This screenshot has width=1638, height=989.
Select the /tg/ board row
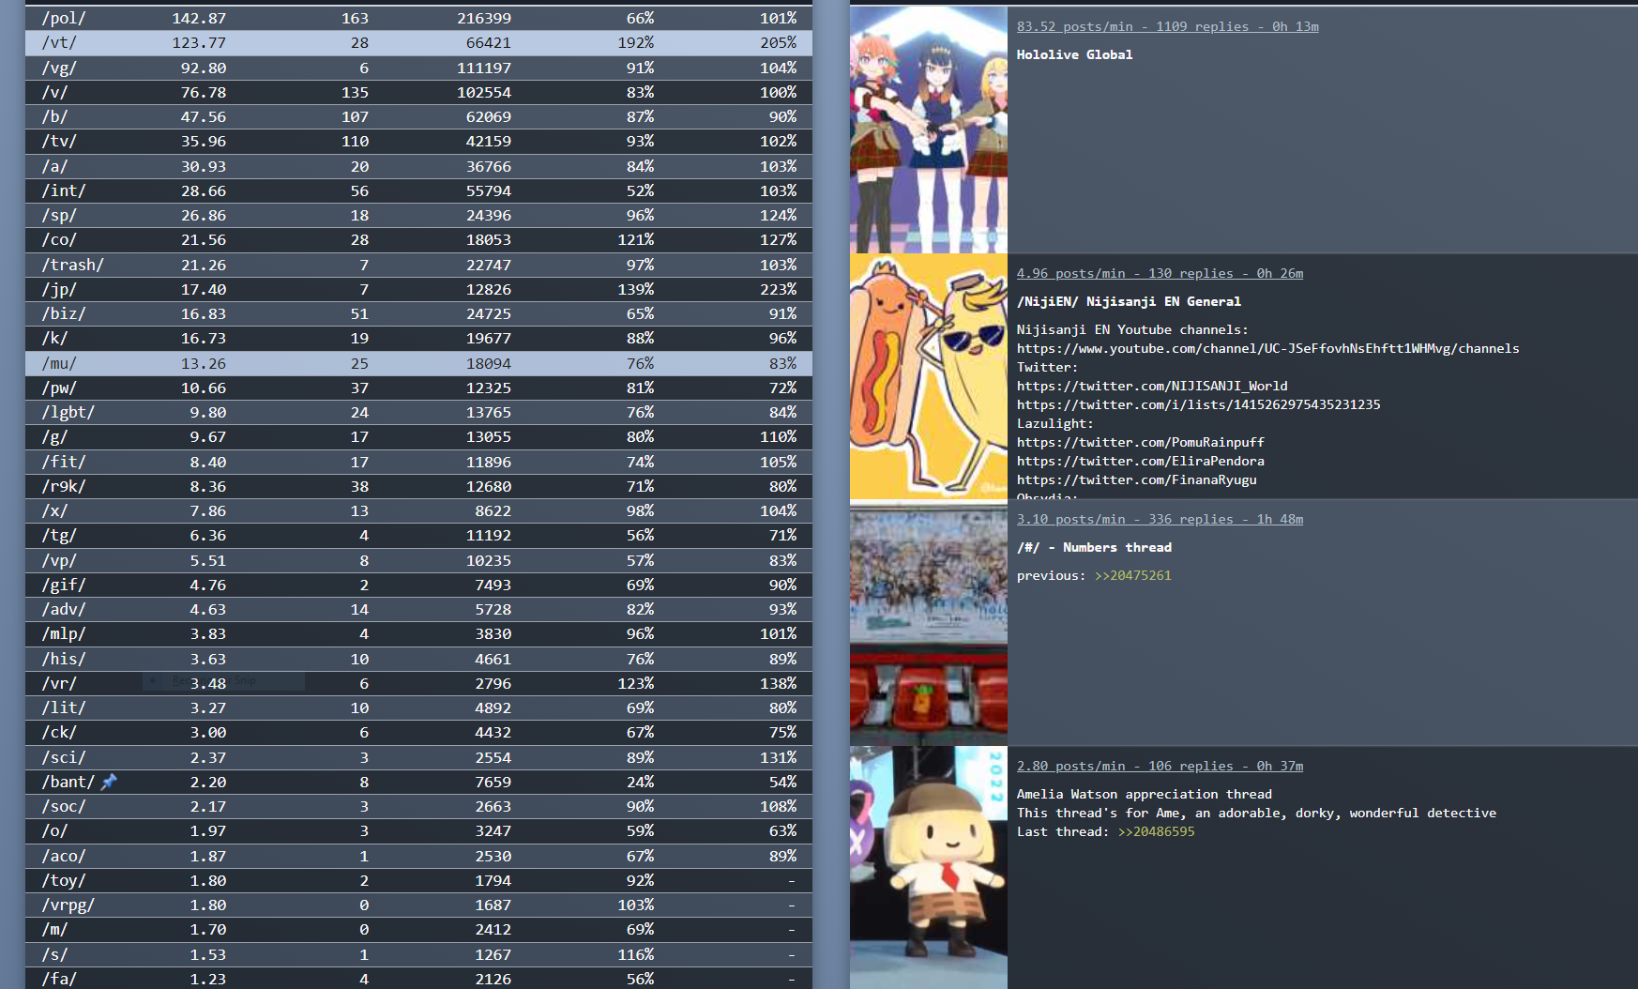(x=418, y=535)
